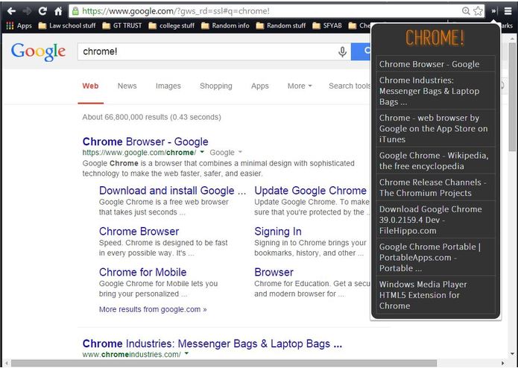Select Google Chrome - Wikipedia popup item
The width and height of the screenshot is (518, 368).
pos(435,161)
